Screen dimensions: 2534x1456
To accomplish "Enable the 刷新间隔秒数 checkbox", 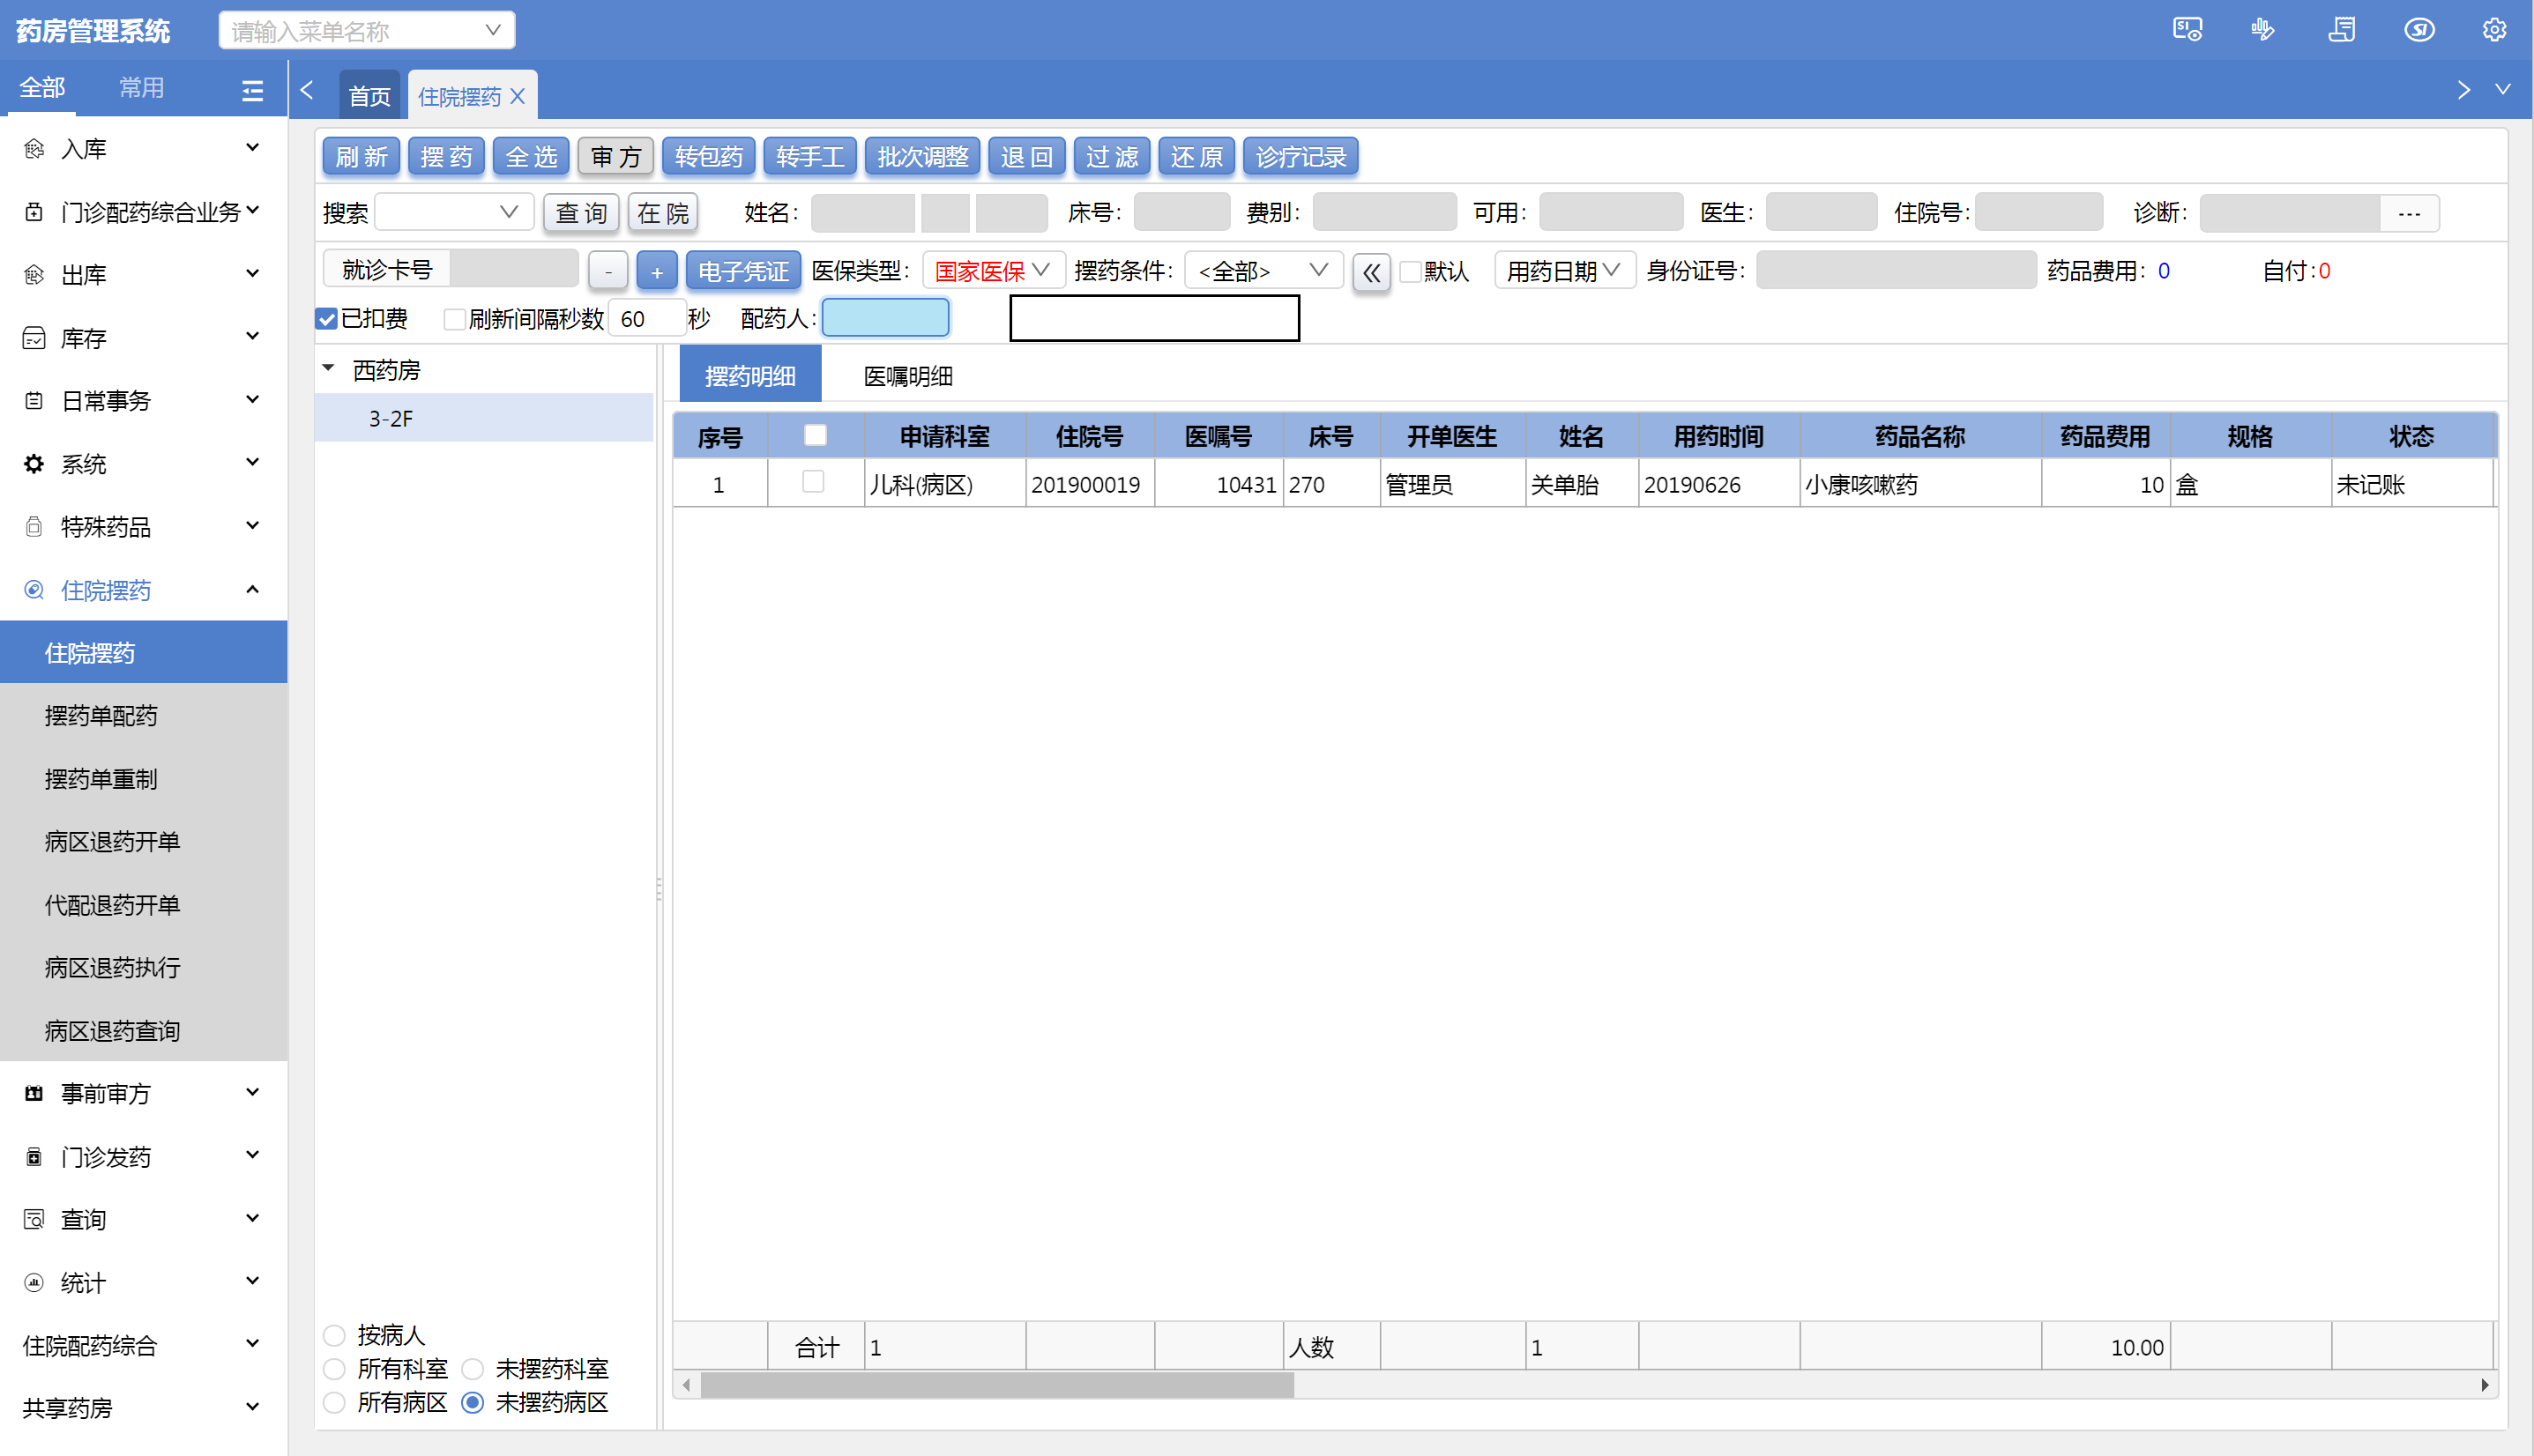I will point(454,319).
